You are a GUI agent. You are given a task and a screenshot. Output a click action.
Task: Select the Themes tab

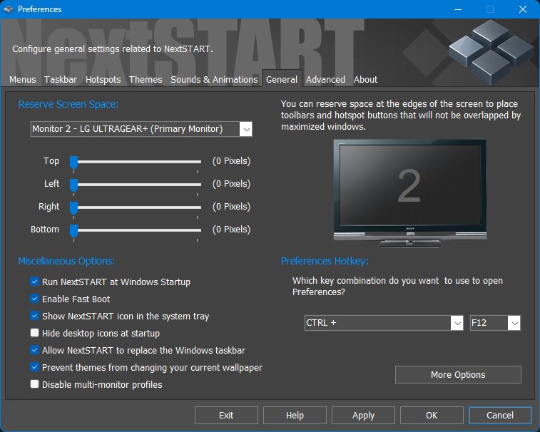146,80
